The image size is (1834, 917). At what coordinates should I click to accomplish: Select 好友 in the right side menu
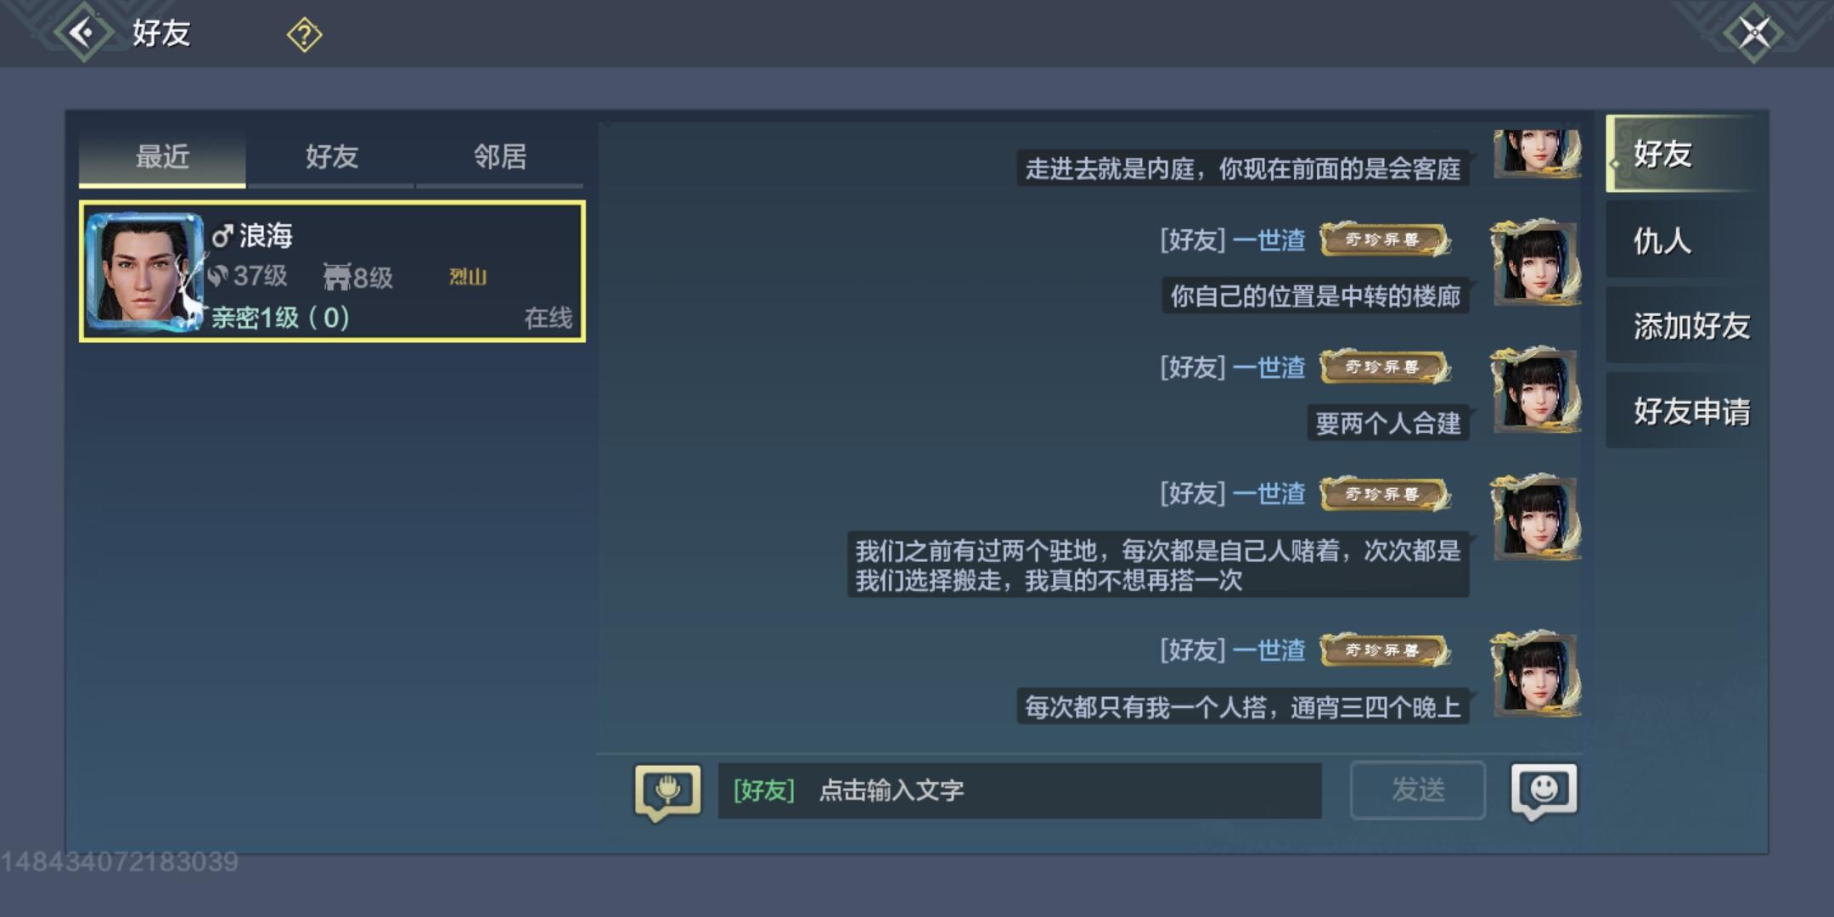1680,154
